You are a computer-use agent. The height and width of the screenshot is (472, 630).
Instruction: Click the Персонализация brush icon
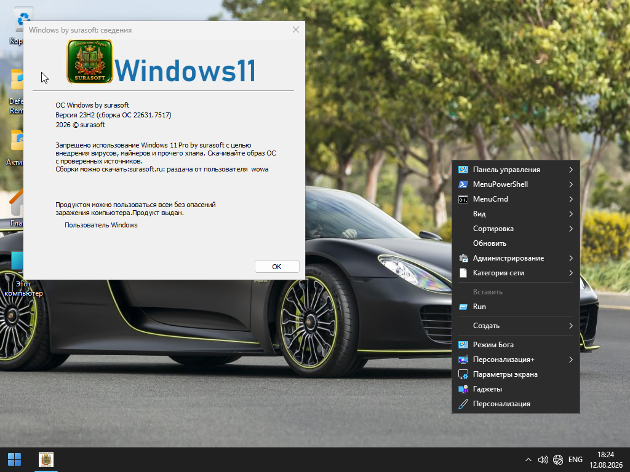pos(463,404)
